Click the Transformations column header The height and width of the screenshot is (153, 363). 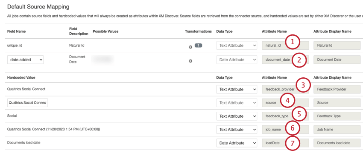pyautogui.click(x=198, y=31)
